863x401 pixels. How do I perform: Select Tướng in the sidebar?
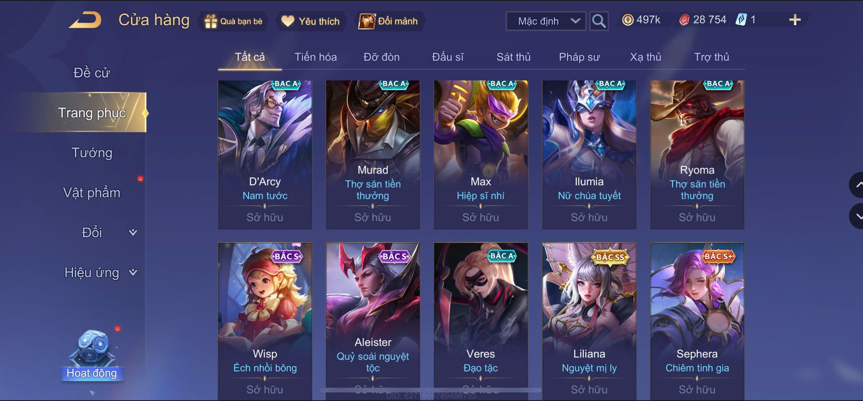pyautogui.click(x=92, y=153)
